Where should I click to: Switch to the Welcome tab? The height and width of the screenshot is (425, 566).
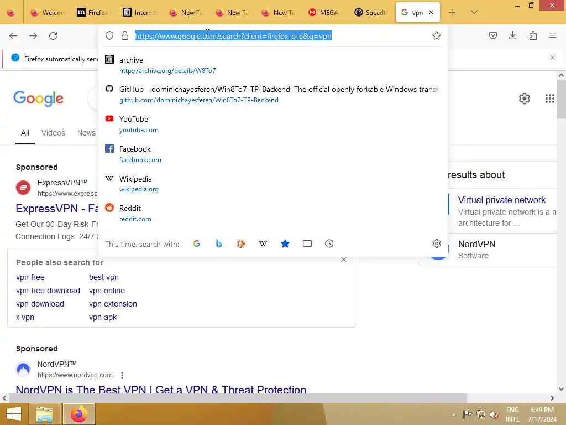[x=47, y=12]
